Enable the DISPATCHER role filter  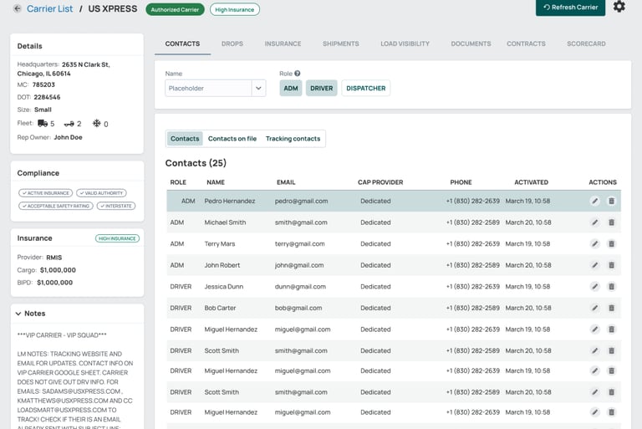point(365,88)
